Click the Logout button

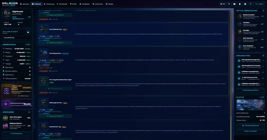(x=259, y=4)
